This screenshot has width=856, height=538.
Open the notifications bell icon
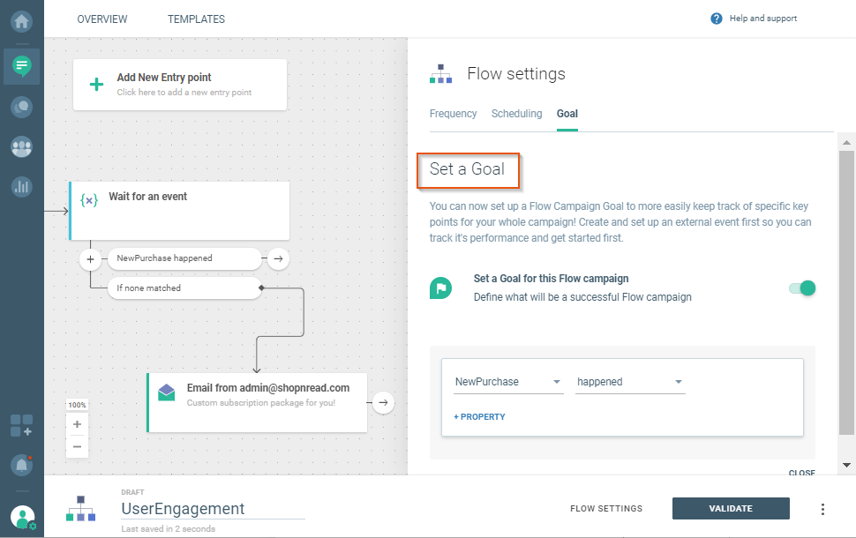click(21, 464)
